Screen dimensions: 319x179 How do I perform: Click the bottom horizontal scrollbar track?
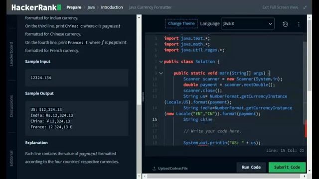pos(224,176)
